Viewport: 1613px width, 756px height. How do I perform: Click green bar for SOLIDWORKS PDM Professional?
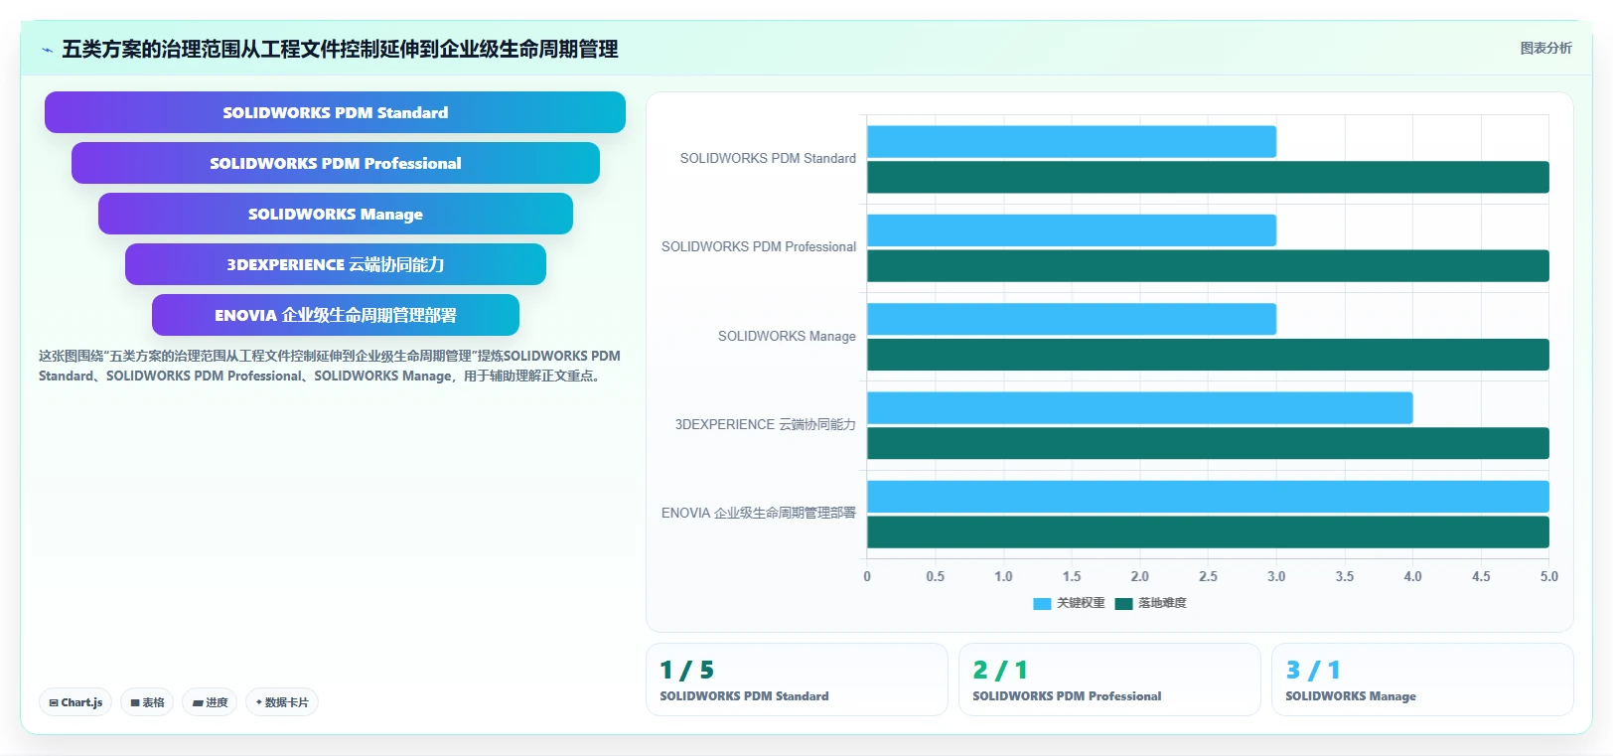point(1208,266)
